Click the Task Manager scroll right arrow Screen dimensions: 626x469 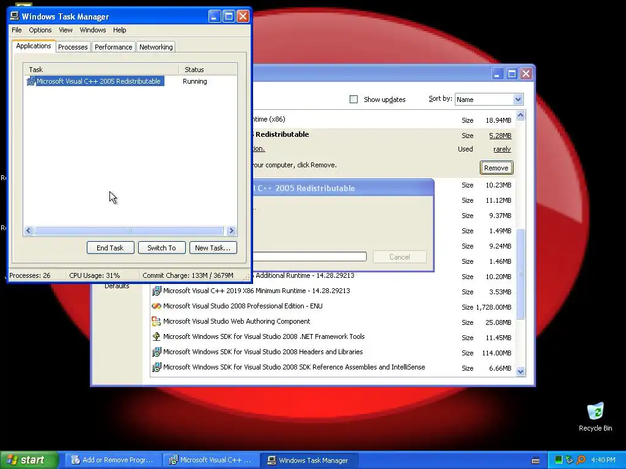[x=231, y=230]
